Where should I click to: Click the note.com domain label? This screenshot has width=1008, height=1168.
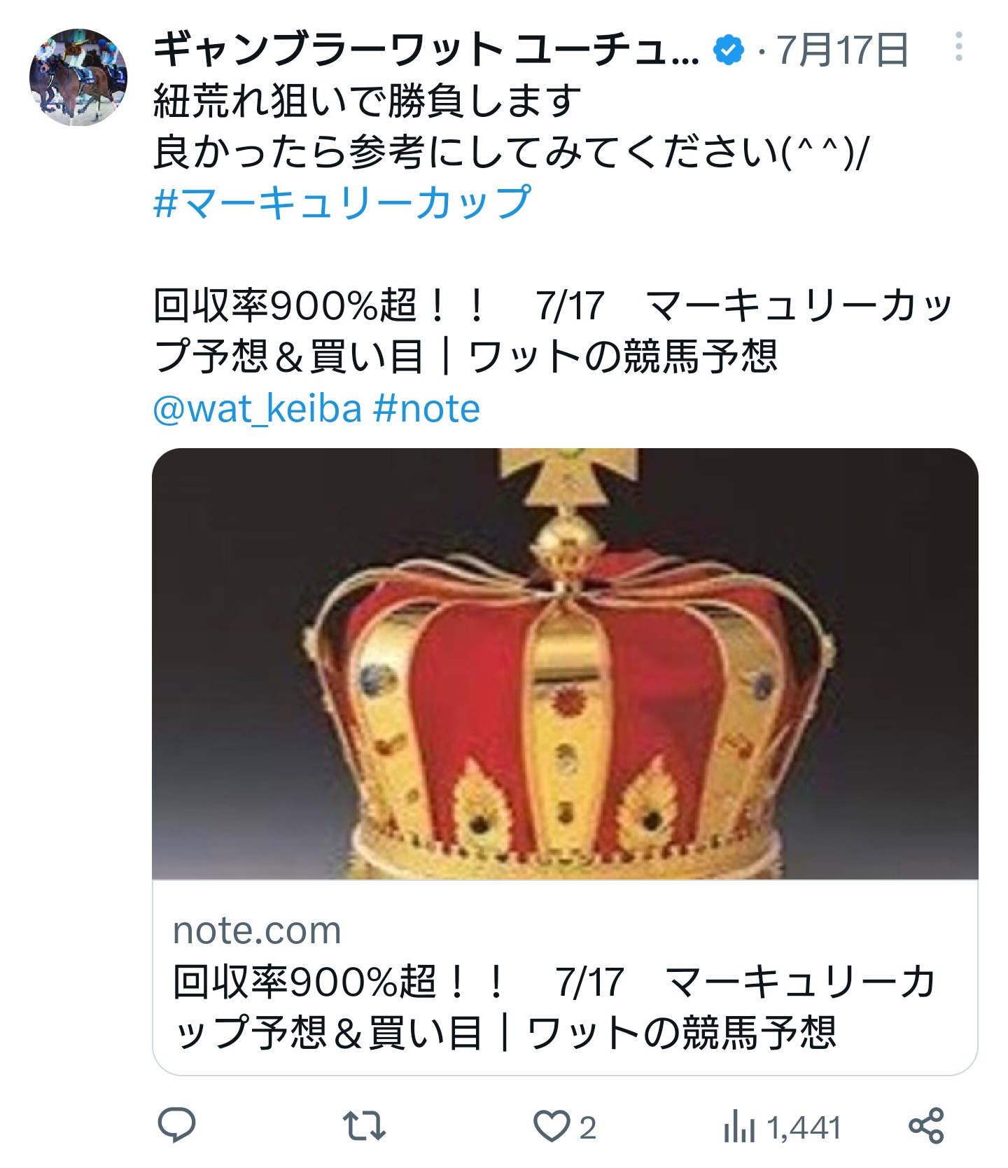[x=257, y=931]
